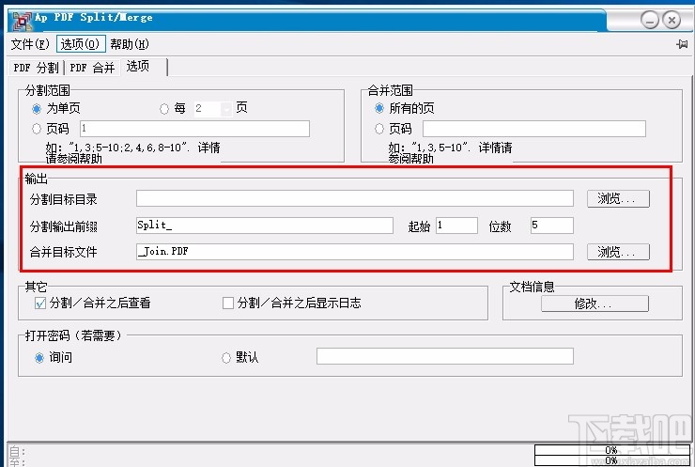Click the default open password input field
Viewport: 695px width, 467px height.
click(x=445, y=356)
